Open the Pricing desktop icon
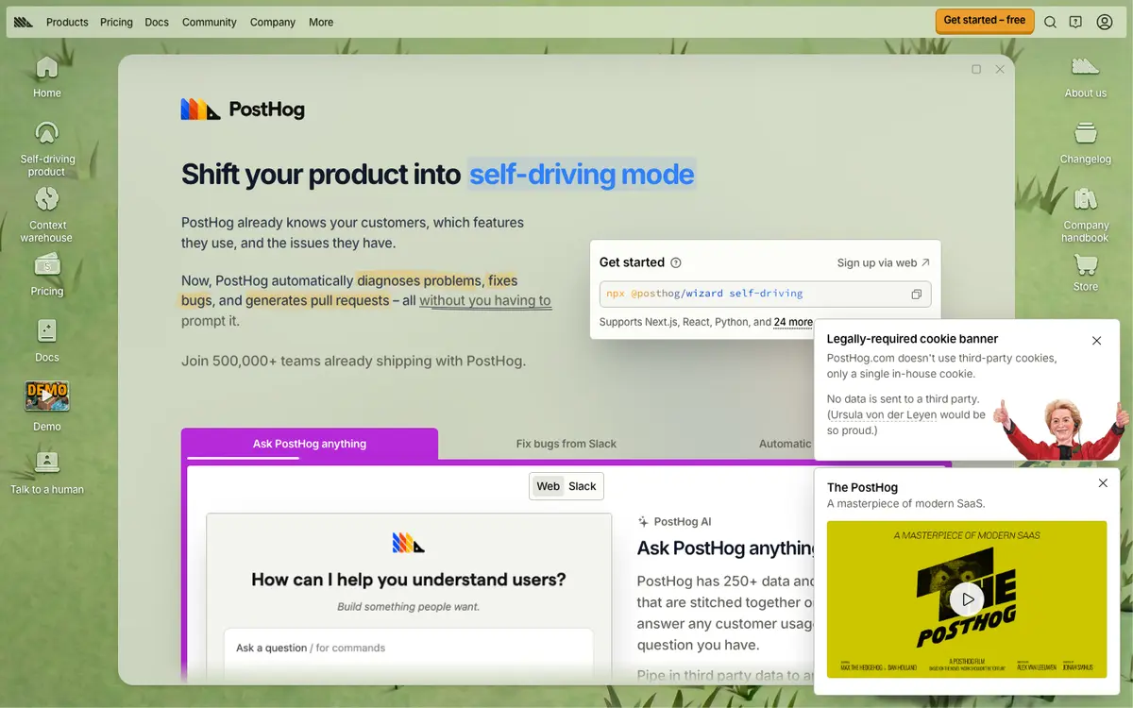The width and height of the screenshot is (1133, 708). click(46, 275)
